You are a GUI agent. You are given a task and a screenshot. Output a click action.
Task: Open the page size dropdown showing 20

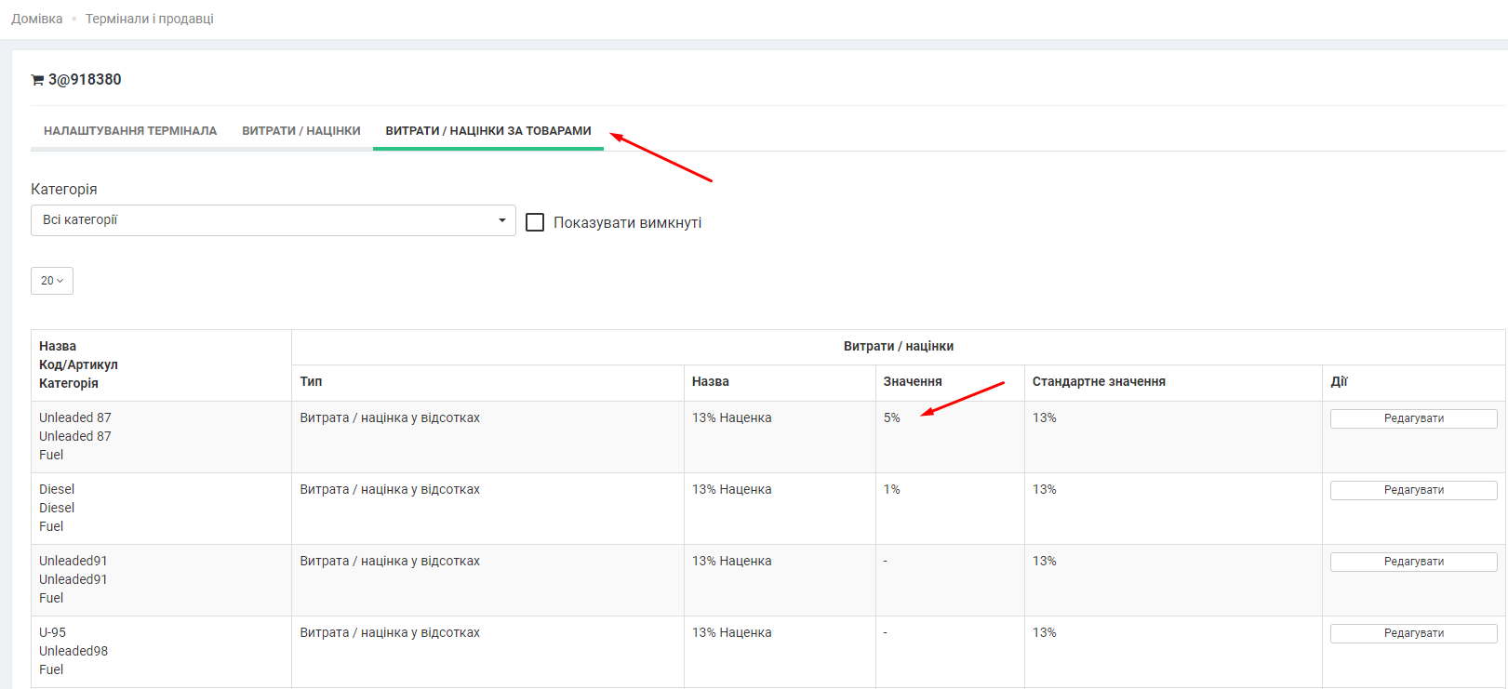tap(52, 281)
